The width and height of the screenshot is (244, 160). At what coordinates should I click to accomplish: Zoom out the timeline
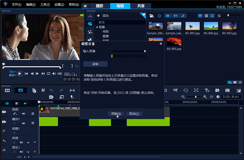(x=183, y=97)
